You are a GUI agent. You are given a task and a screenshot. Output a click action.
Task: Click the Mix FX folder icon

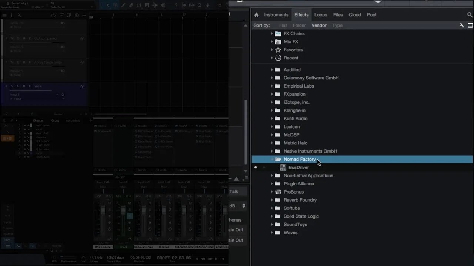(x=278, y=41)
